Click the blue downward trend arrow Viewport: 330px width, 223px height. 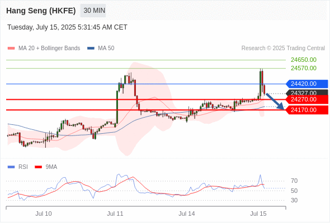coord(275,101)
